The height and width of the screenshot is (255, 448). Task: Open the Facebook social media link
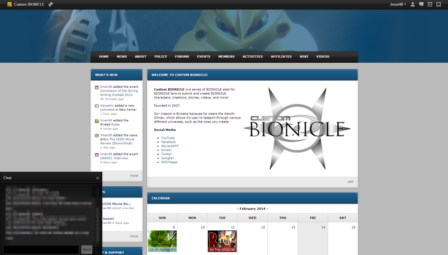[168, 141]
